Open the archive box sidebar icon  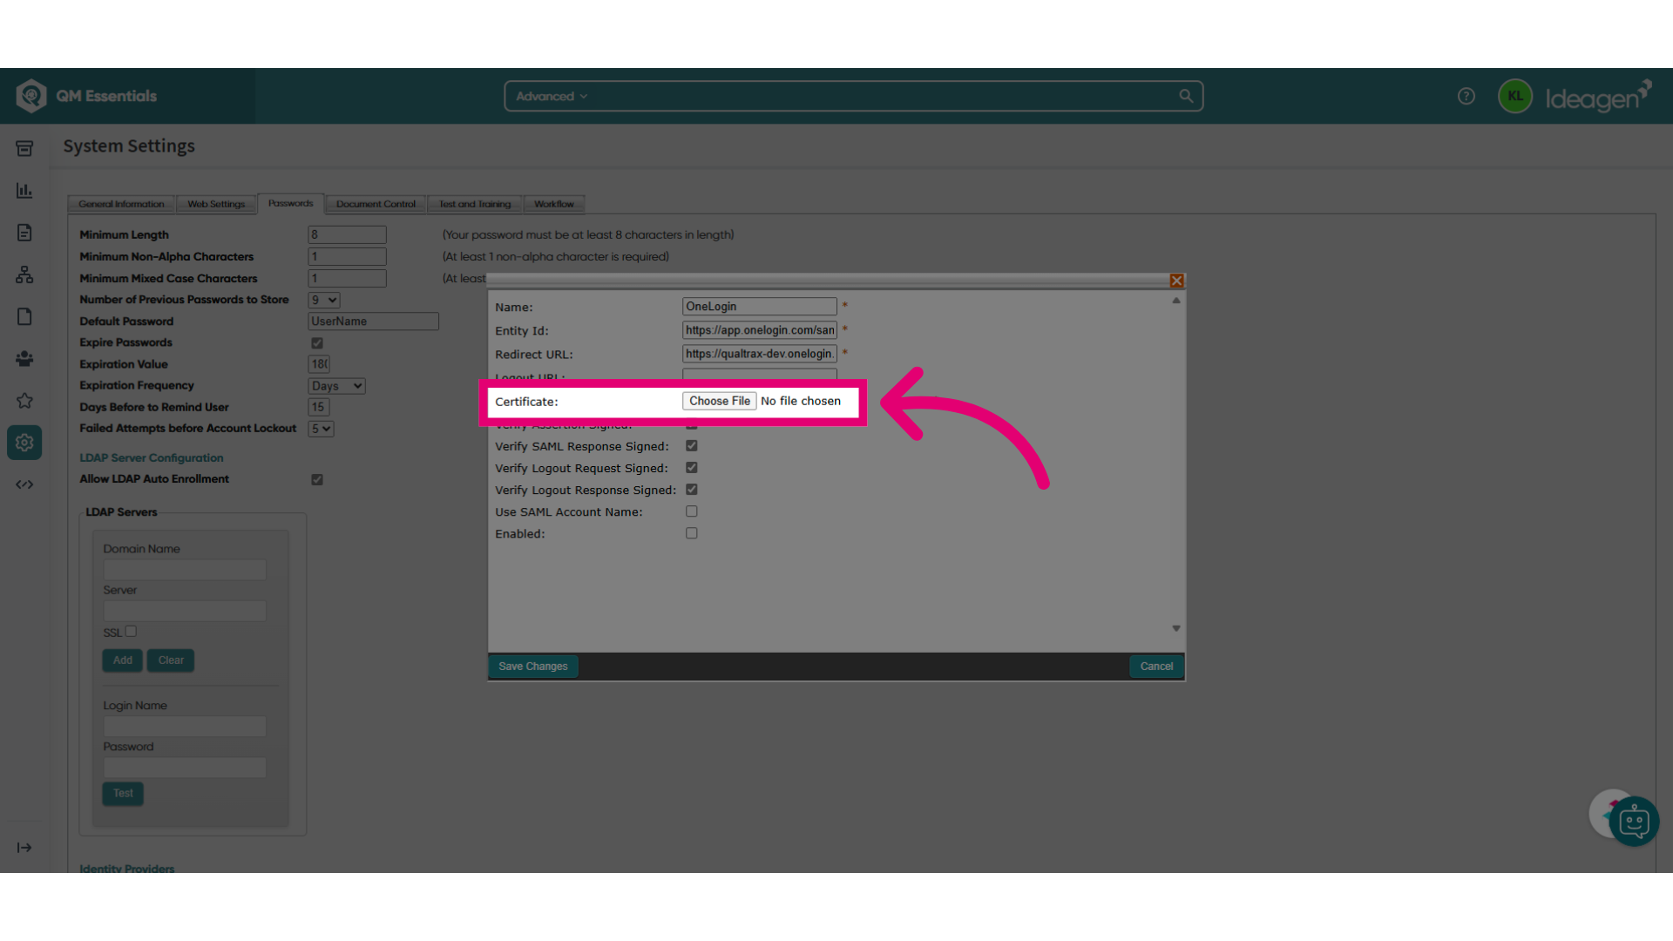pyautogui.click(x=24, y=149)
